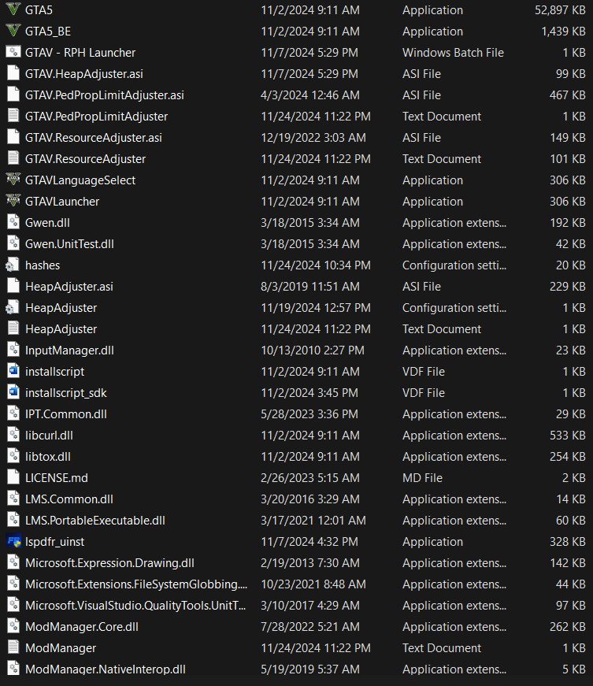
Task: Select the file name GTAV.PedPropLimitAdjuster.asi
Action: click(105, 95)
